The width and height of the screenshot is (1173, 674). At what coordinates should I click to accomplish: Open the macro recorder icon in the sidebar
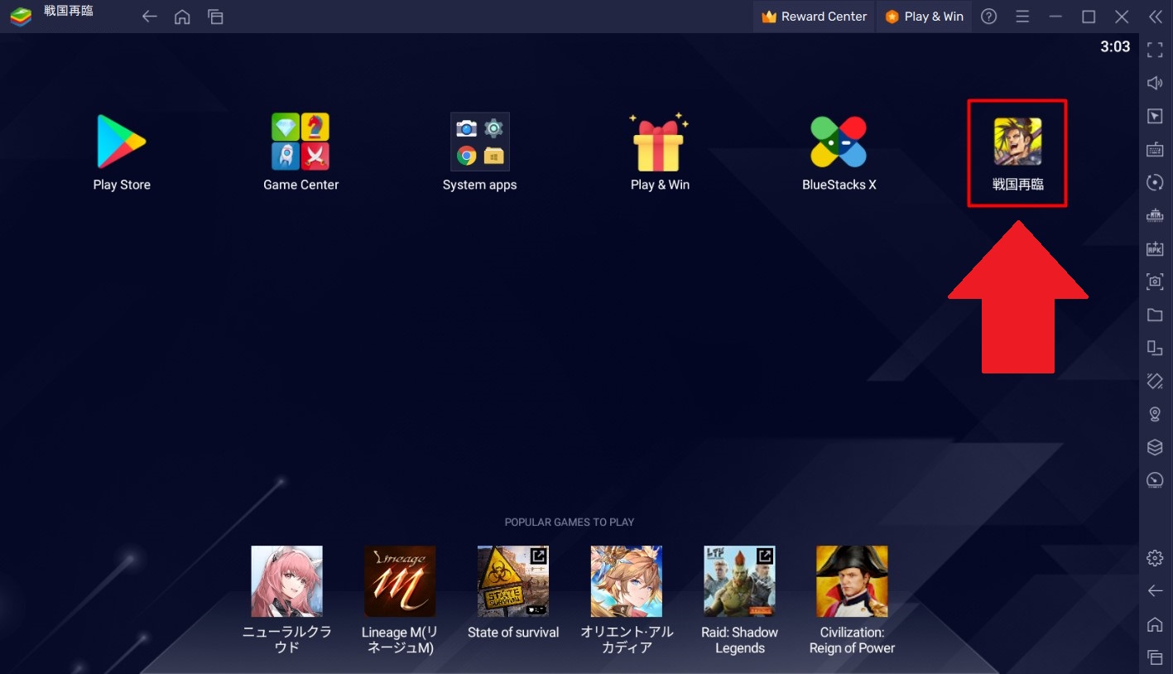tap(1155, 215)
